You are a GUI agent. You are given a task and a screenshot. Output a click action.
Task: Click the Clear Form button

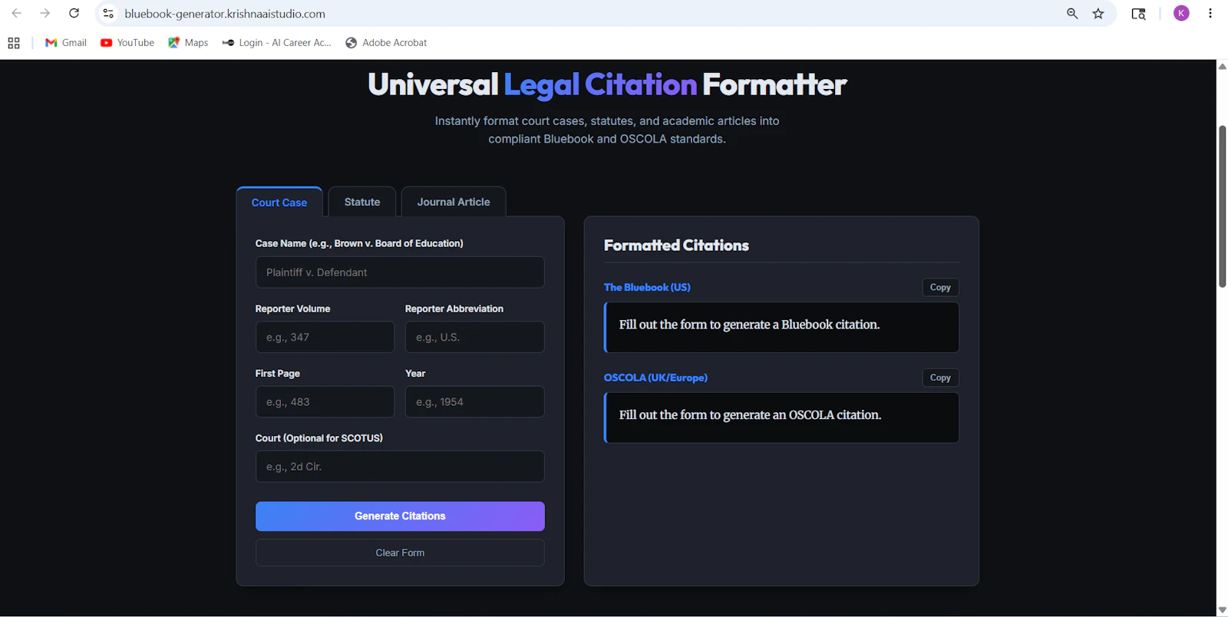tap(400, 553)
